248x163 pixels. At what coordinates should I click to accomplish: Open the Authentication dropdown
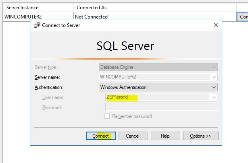tap(214, 87)
